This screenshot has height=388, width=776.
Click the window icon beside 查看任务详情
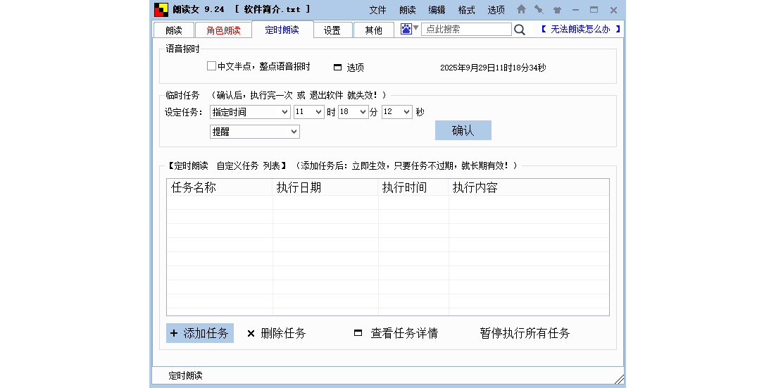click(358, 333)
